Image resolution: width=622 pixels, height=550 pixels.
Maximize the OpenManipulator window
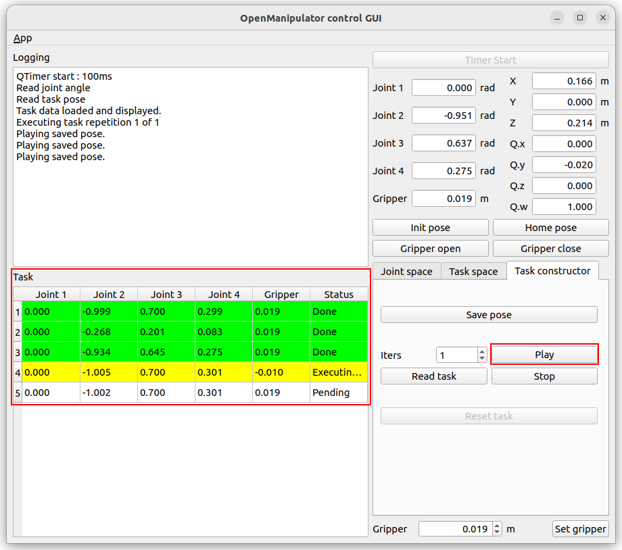coord(580,18)
